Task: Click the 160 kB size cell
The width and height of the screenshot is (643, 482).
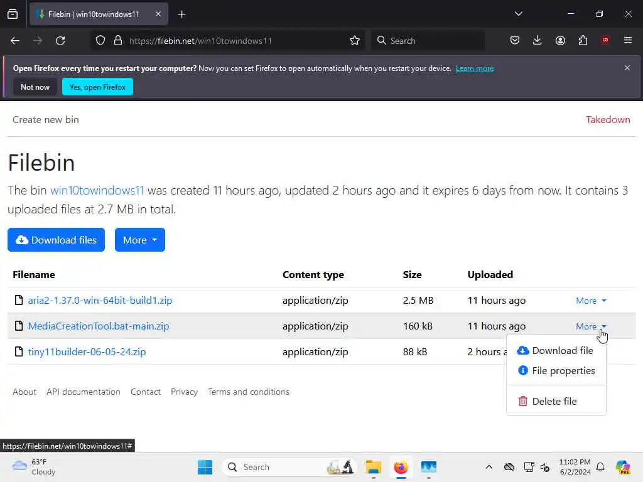Action: click(418, 326)
